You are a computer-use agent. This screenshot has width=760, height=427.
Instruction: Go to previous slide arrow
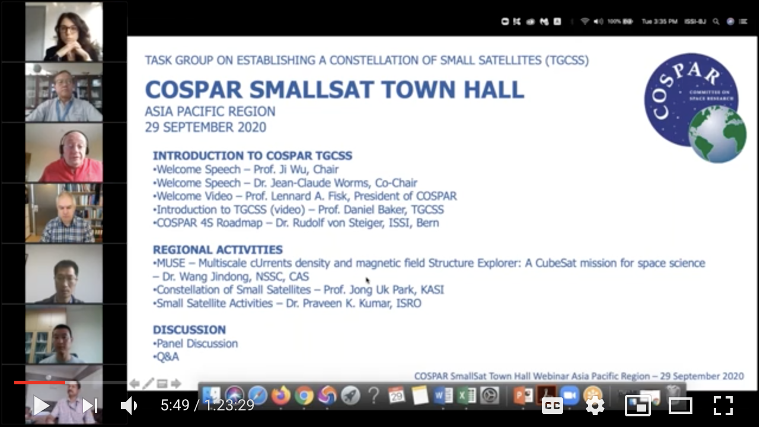pyautogui.click(x=135, y=384)
